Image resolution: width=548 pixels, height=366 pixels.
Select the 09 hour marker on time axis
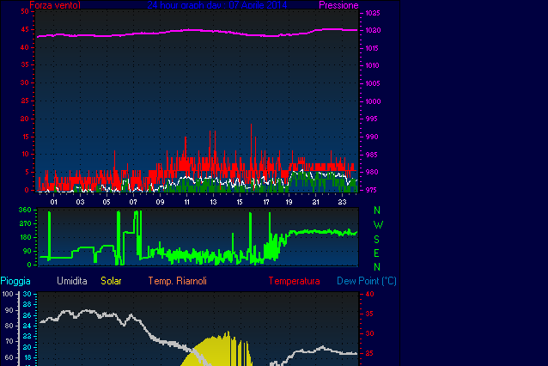pos(160,202)
